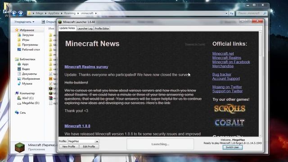
Task: Open the Bug tracker link
Action: coord(222,74)
